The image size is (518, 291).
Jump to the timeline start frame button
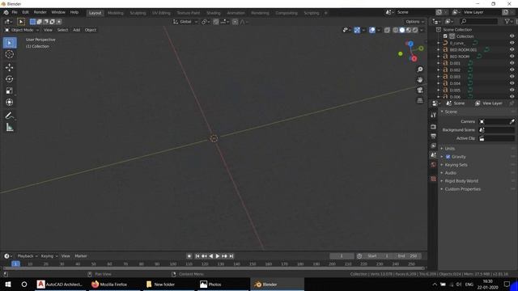click(x=197, y=256)
